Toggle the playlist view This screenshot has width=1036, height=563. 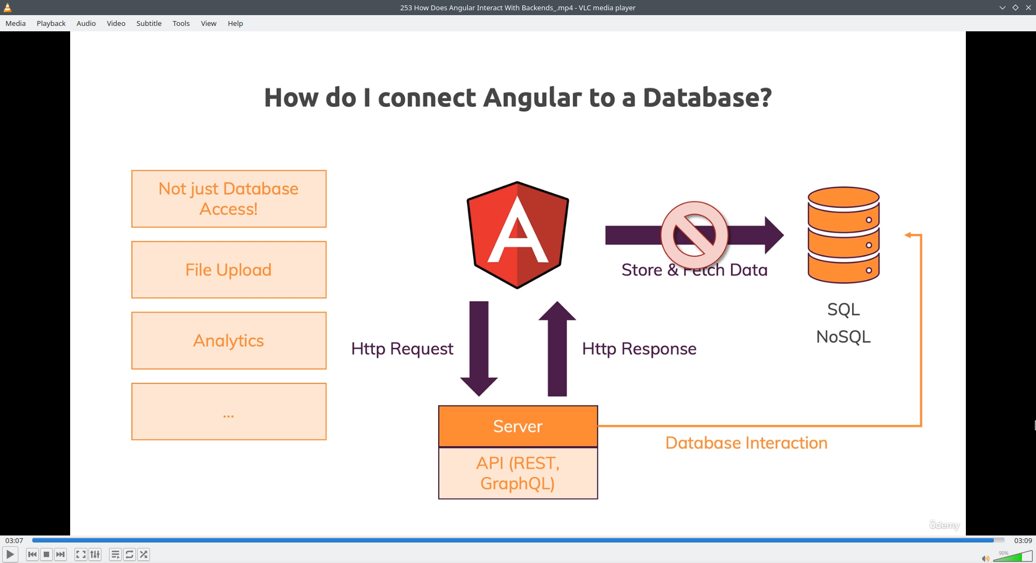click(x=115, y=554)
